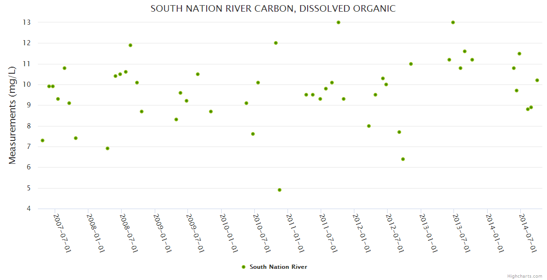This screenshot has width=547, height=280.
Task: Click the lowest data point near 5 mg/L
Action: 280,190
